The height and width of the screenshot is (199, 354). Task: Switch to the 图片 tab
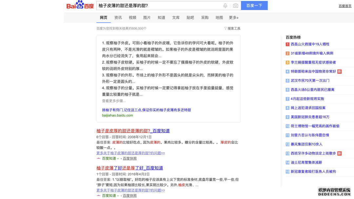click(147, 18)
